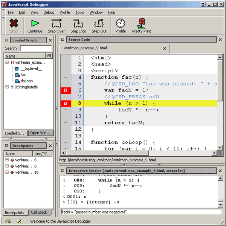This screenshot has width=226, height=226.
Task: Switch to the Breakpoints bottom tab
Action: pyautogui.click(x=15, y=212)
